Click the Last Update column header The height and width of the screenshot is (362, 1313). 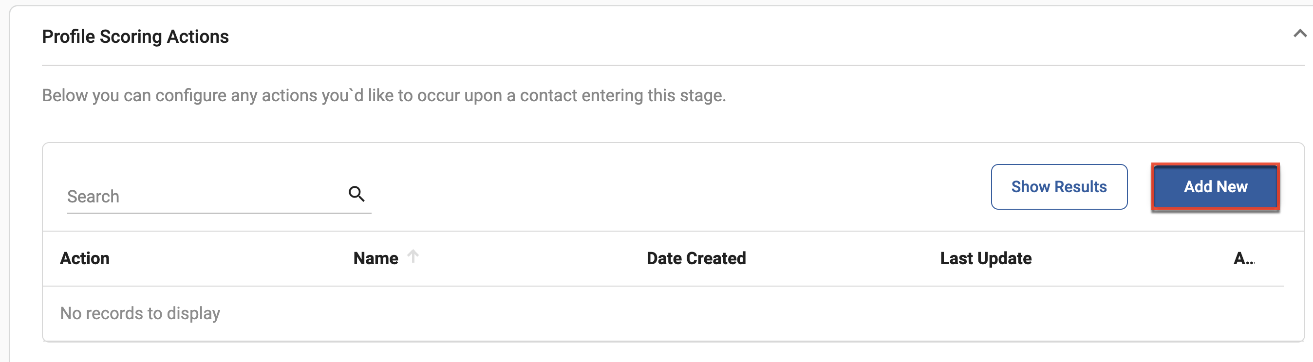pos(985,258)
